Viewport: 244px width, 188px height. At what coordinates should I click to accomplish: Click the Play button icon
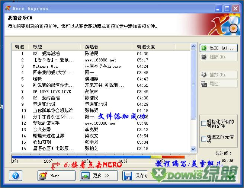(x=204, y=75)
